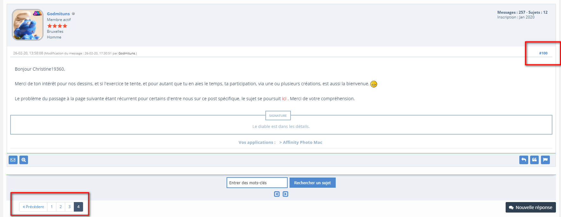The width and height of the screenshot is (561, 217).
Task: Click 'Bruxelles' location text
Action: [x=55, y=31]
